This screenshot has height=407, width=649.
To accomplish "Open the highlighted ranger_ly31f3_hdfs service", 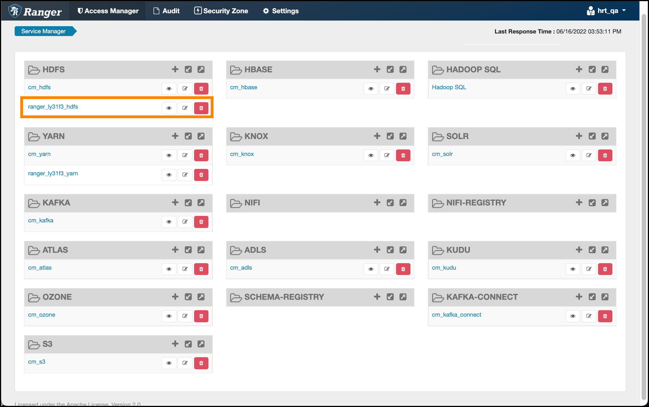I will coord(53,107).
